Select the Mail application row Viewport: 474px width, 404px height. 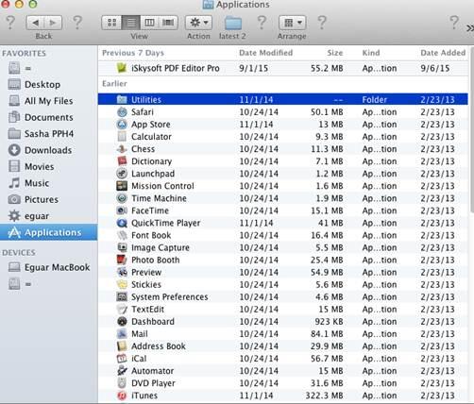pos(283,334)
